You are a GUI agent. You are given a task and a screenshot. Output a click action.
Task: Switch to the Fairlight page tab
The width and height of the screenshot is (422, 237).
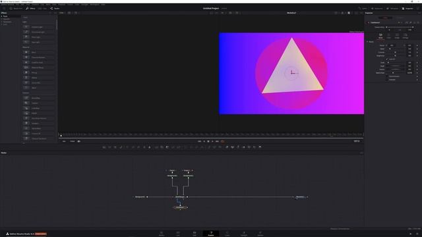pos(244,234)
